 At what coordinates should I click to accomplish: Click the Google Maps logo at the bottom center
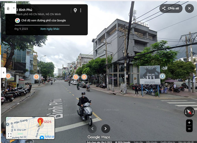point(99,137)
